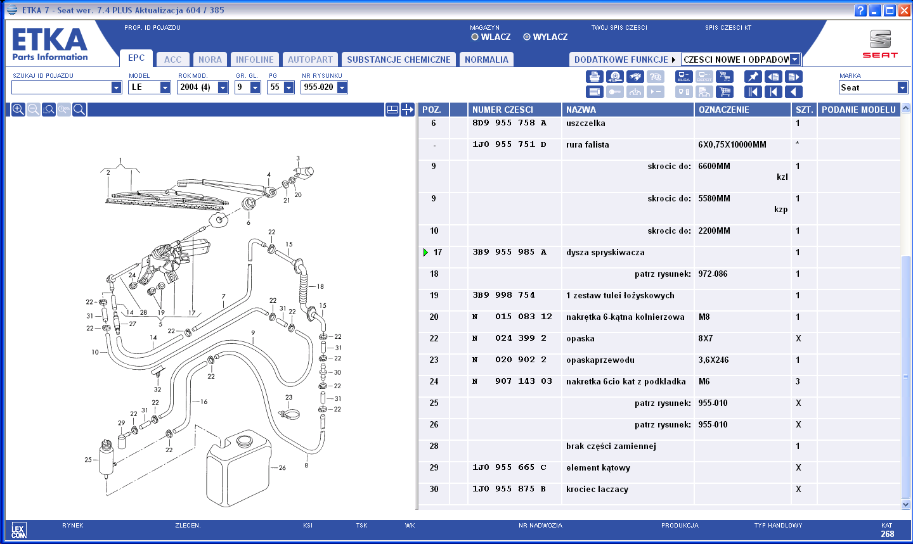This screenshot has height=544, width=913.
Task: Click part number 1J0 955 875 B
Action: [x=509, y=490]
